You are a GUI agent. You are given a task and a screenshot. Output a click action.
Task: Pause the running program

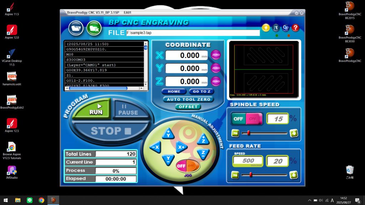click(x=129, y=110)
